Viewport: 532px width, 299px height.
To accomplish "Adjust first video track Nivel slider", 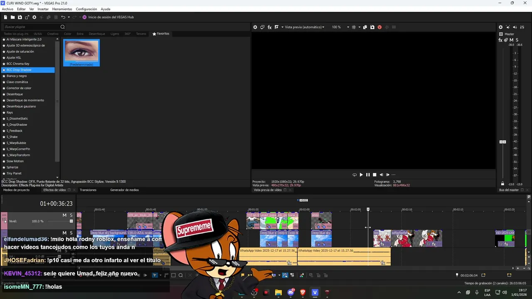I will [x=71, y=221].
